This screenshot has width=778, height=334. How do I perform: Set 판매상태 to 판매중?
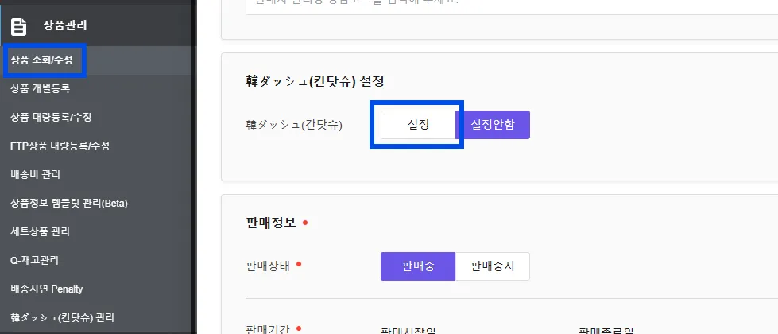pos(418,266)
